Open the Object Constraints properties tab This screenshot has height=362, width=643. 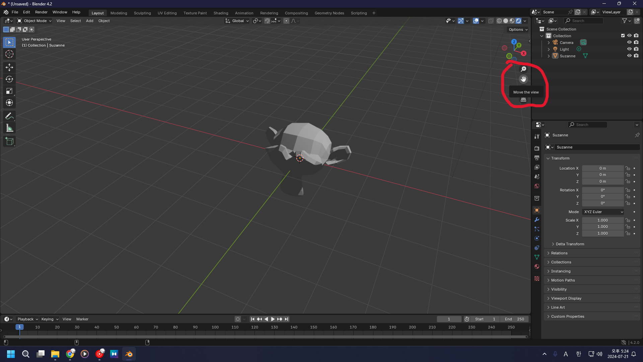(537, 248)
